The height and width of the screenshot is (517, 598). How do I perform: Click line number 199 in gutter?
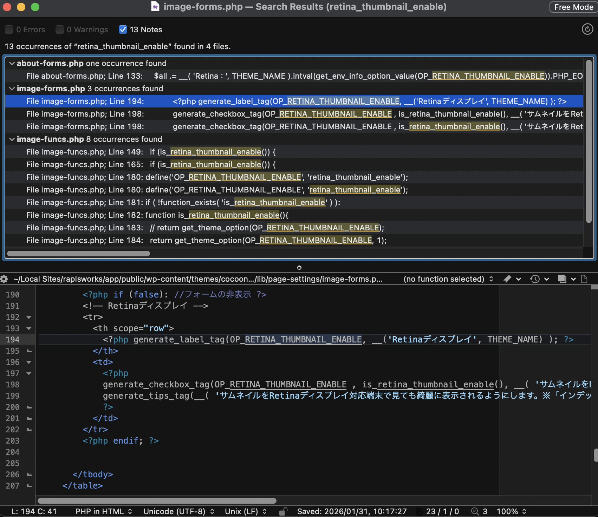tap(13, 396)
